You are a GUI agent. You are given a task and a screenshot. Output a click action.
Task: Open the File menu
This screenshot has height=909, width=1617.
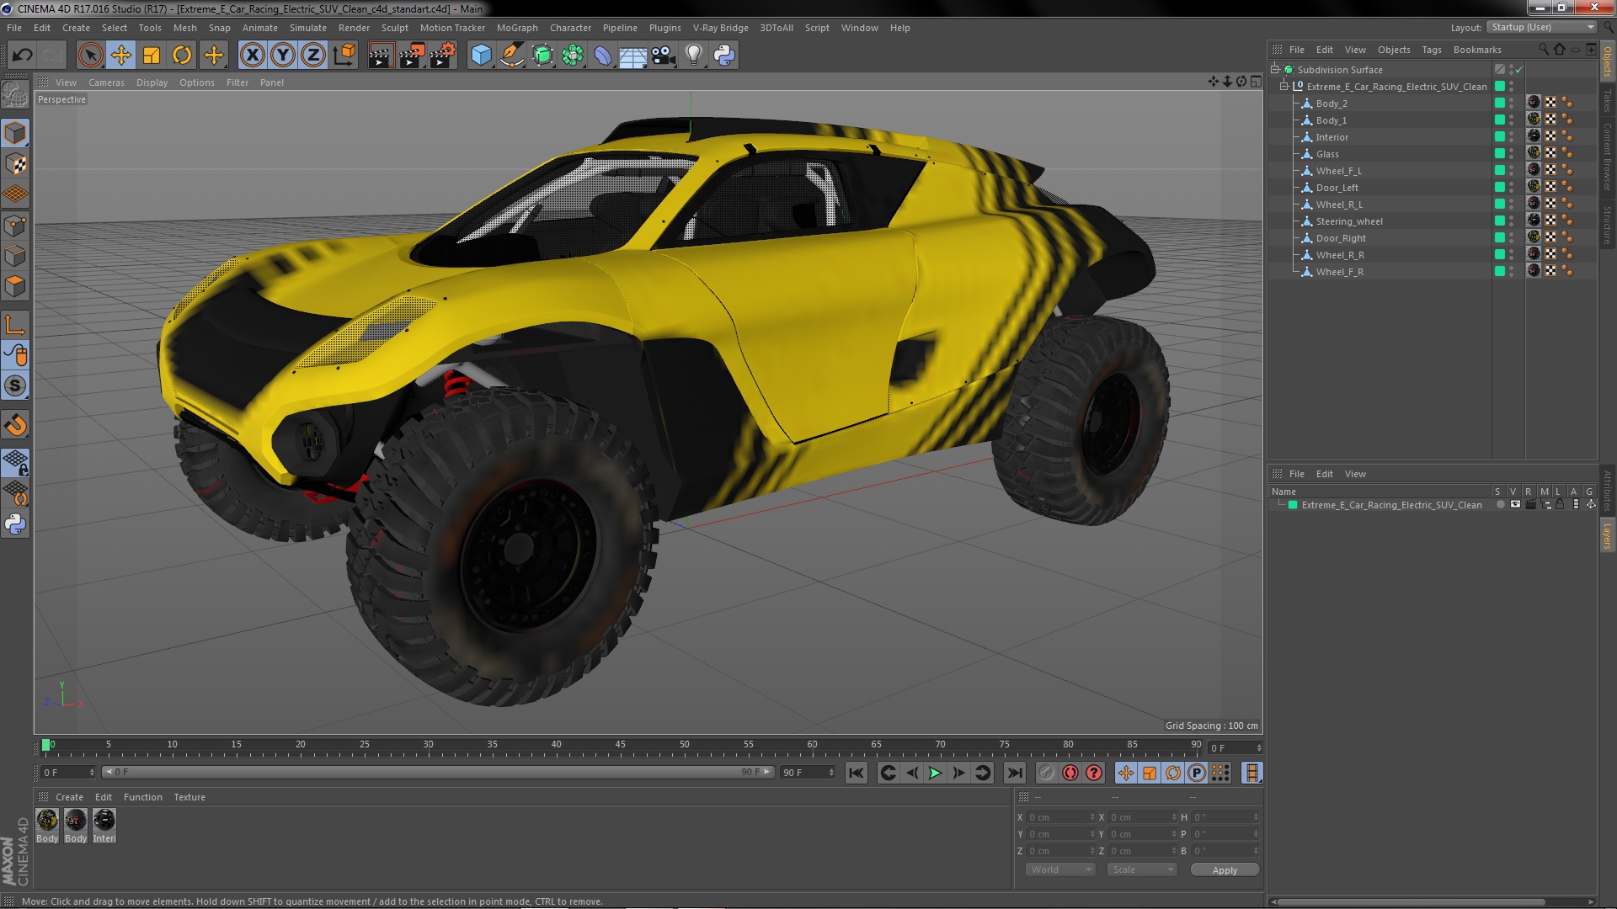point(14,28)
